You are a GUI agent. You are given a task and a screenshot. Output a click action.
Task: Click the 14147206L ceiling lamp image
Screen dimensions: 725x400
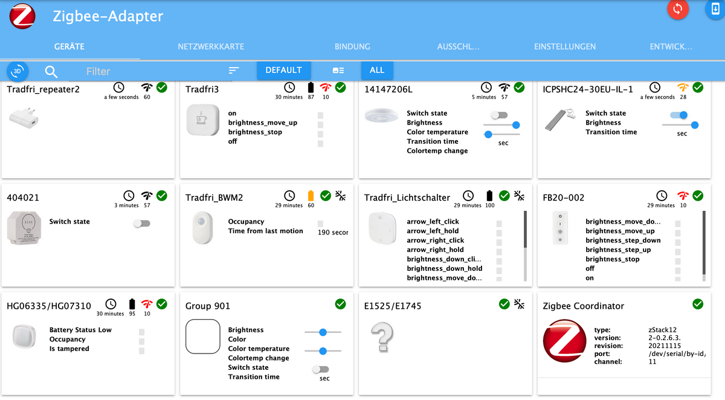(381, 115)
